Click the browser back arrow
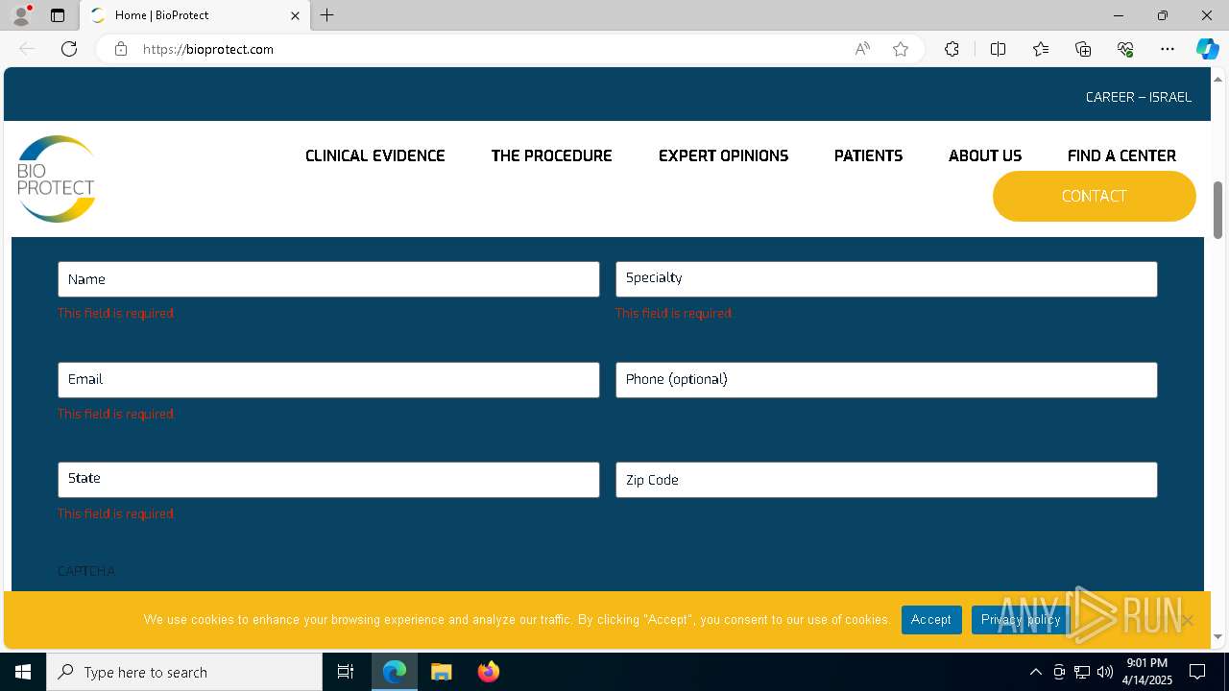 point(27,49)
